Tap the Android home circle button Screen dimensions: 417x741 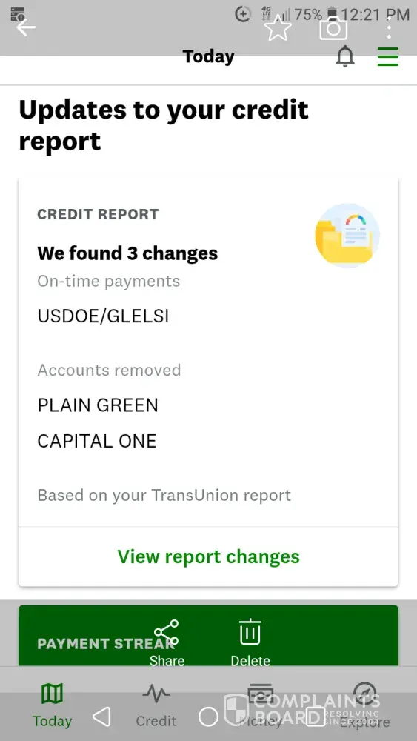click(208, 717)
